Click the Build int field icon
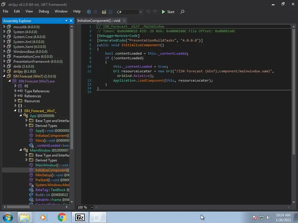Image resolution: width=298 pixels, height=223 pixels. click(x=31, y=195)
